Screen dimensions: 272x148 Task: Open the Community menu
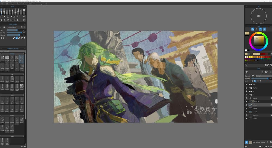coord(39,4)
